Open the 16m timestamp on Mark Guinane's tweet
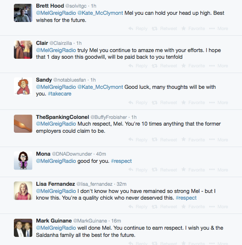The image size is (242, 245). point(116,221)
